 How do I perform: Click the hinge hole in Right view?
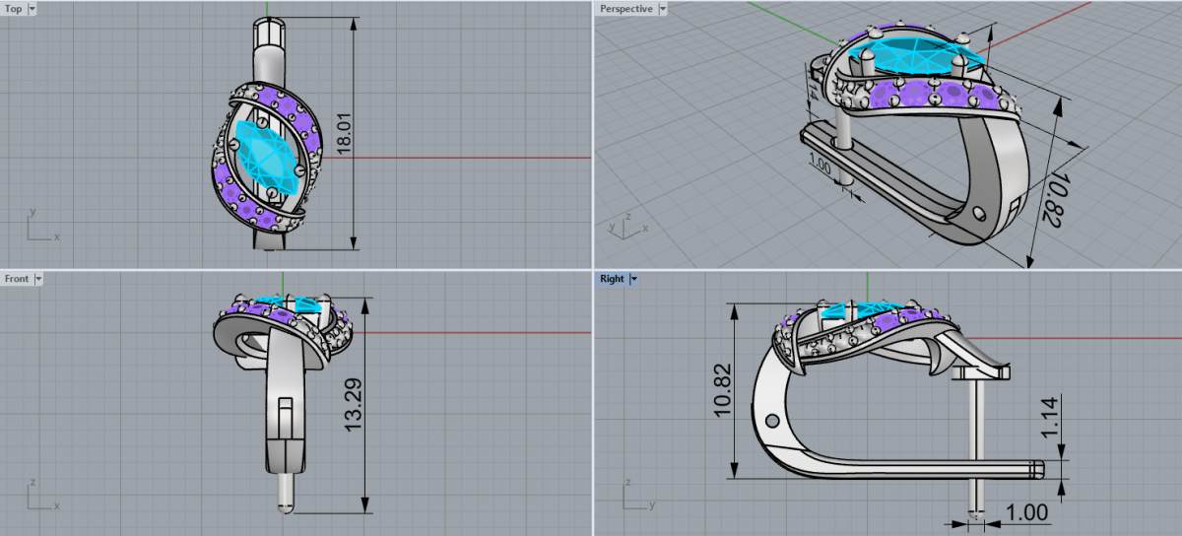coord(770,421)
